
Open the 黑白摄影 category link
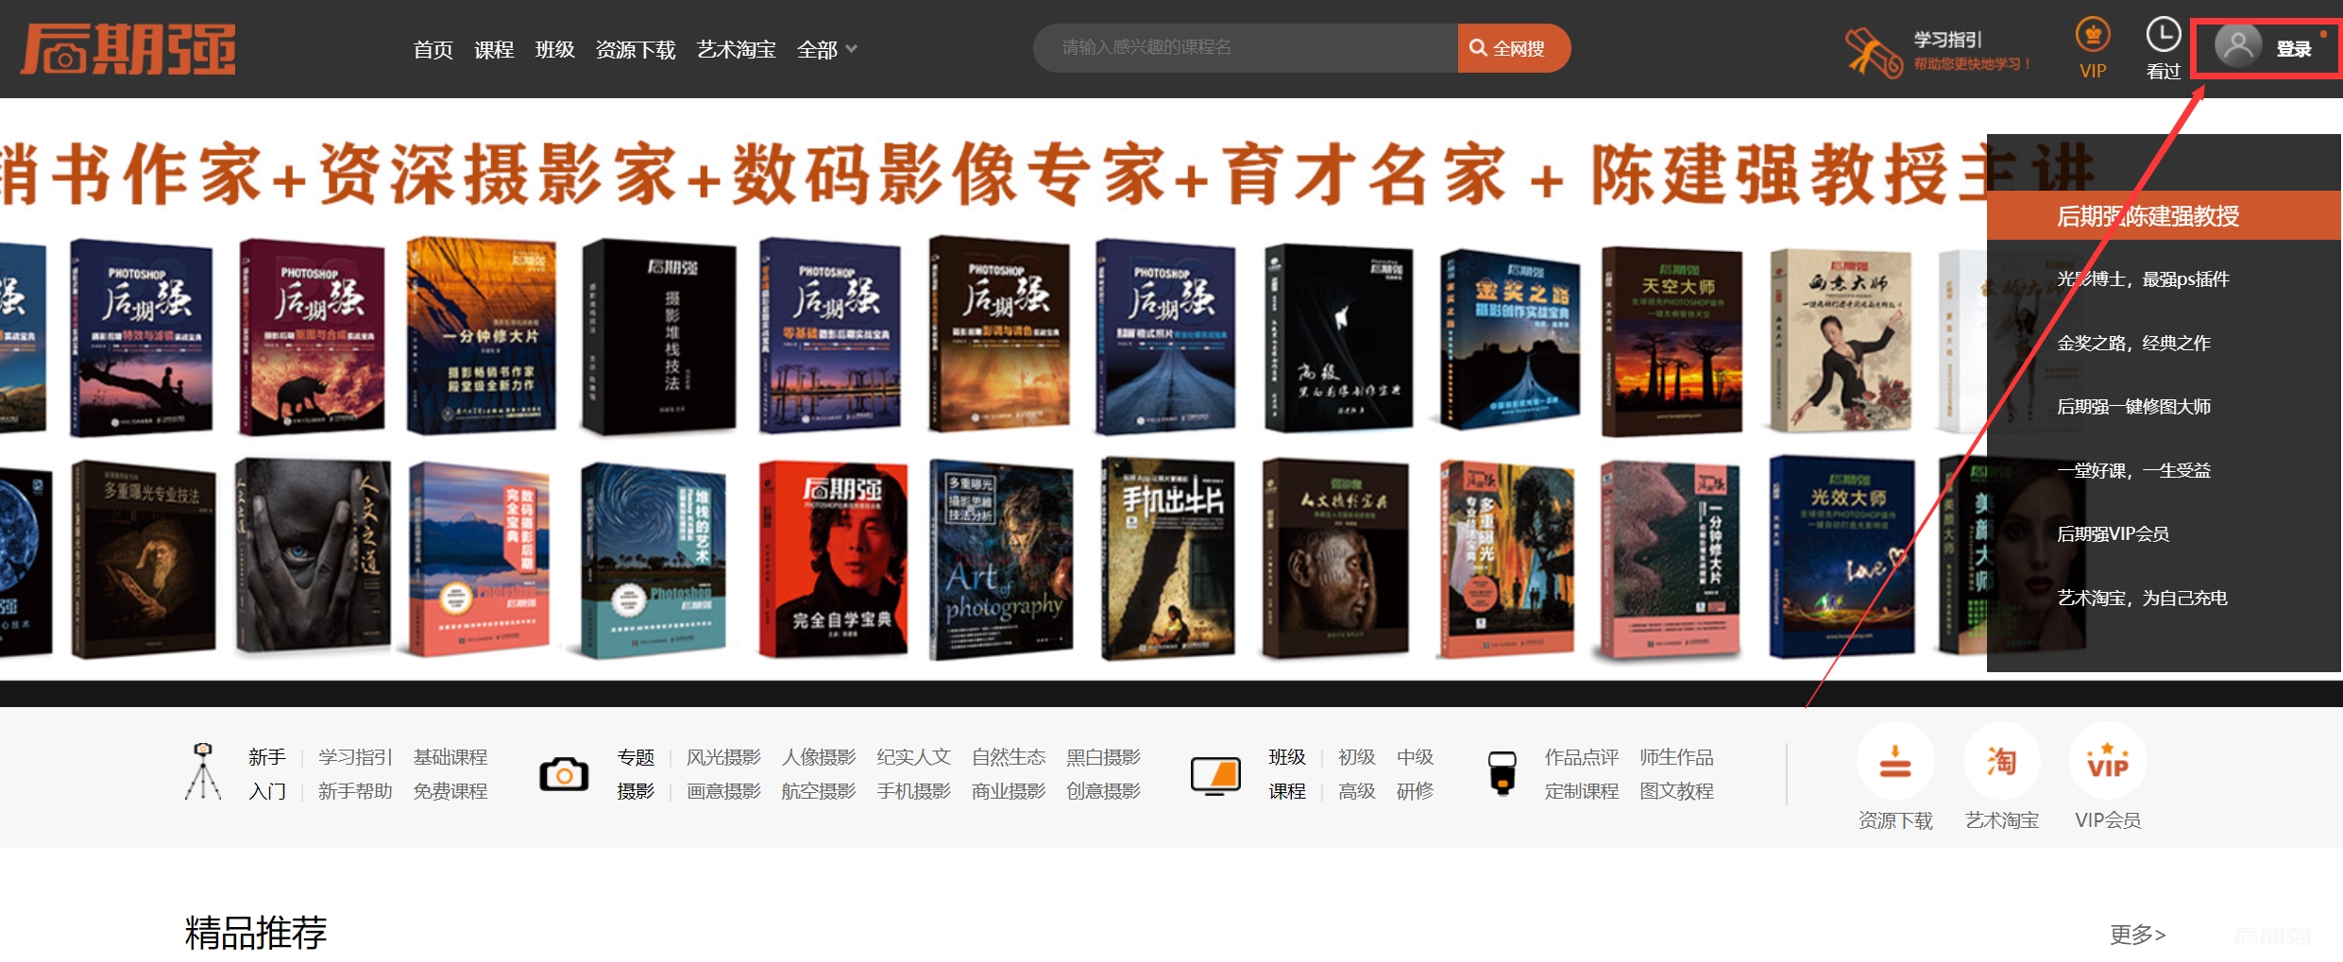pos(1103,757)
